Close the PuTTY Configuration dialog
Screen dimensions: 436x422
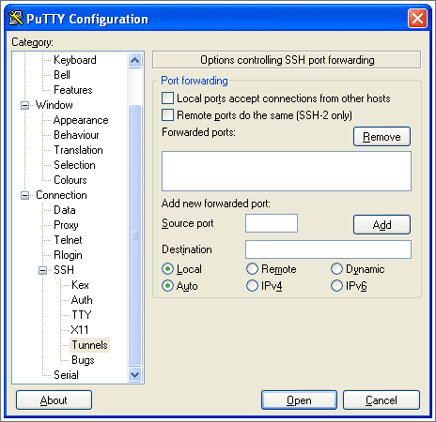(x=417, y=19)
